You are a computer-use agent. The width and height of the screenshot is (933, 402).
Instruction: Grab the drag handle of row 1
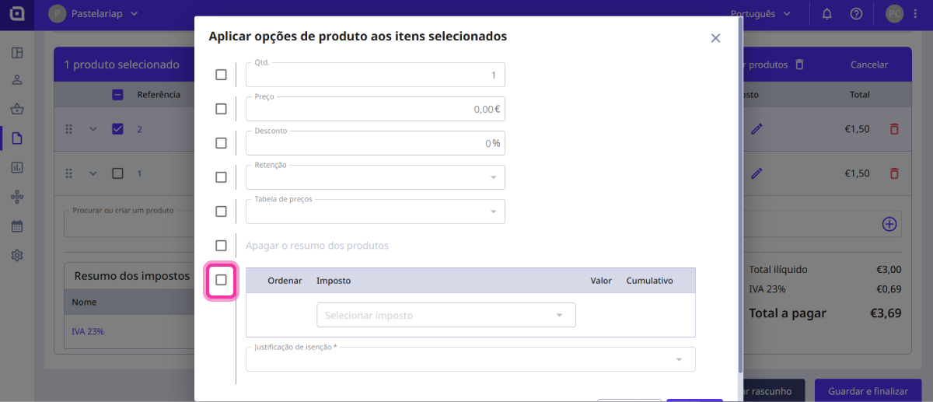[68, 173]
